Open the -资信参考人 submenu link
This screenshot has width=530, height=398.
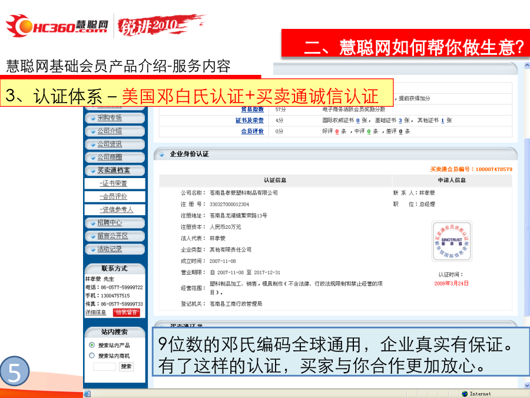116,210
